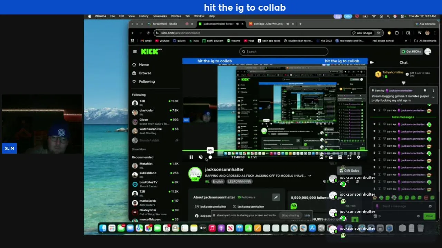Open Bookmarks menu in menu bar
Image resolution: width=442 pixels, height=248 pixels.
click(x=160, y=16)
